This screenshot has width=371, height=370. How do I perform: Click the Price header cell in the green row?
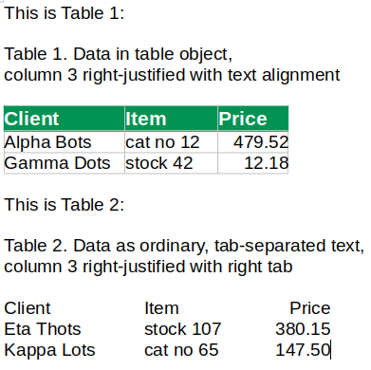[253, 119]
